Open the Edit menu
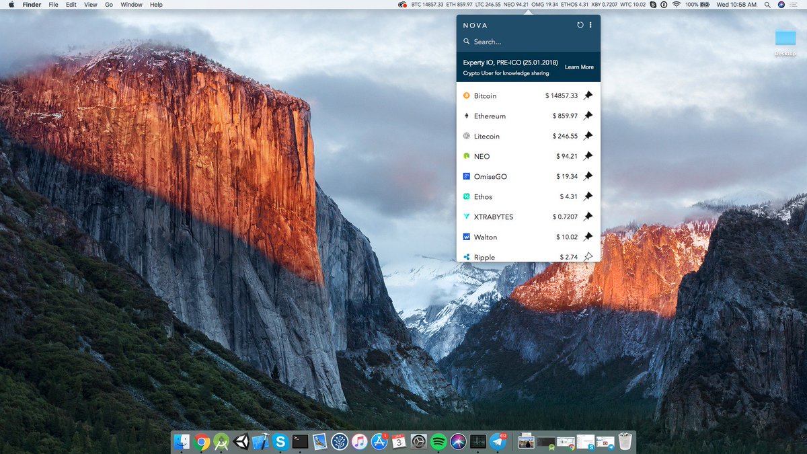 71,5
